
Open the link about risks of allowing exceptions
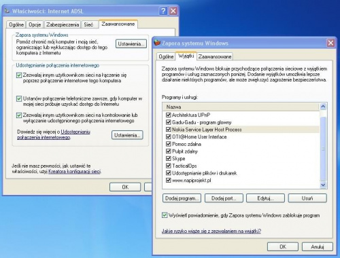coord(211,231)
